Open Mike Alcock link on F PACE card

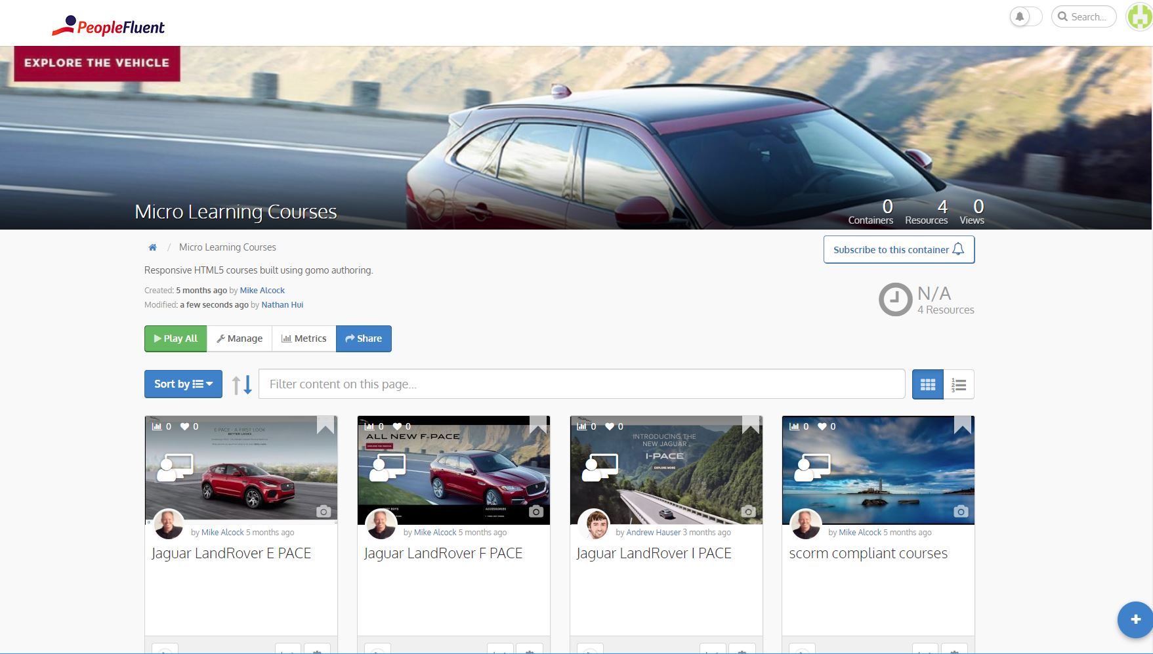pos(435,533)
